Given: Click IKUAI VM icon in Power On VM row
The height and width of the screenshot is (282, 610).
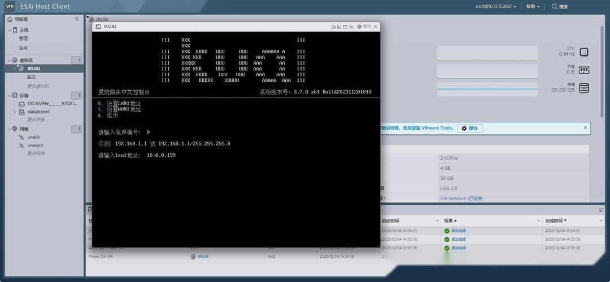Looking at the screenshot, I should tap(193, 257).
